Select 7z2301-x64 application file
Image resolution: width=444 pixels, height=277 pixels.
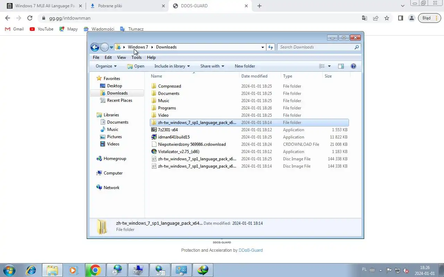(x=249, y=130)
